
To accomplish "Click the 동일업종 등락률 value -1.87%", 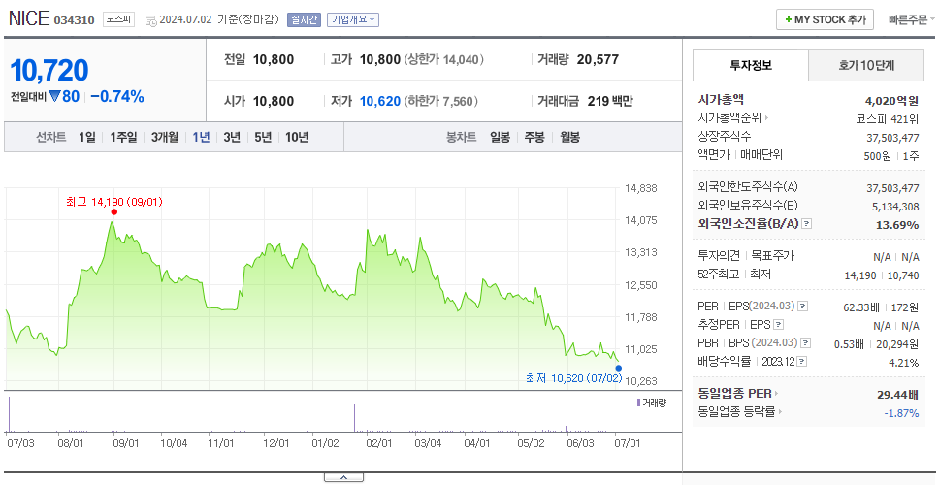I will tap(901, 412).
